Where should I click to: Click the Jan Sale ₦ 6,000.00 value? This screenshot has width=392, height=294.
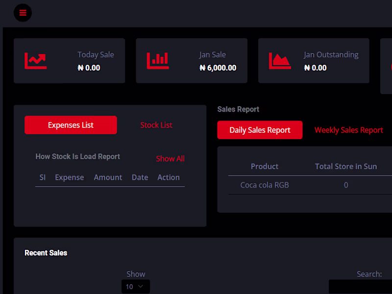(218, 68)
